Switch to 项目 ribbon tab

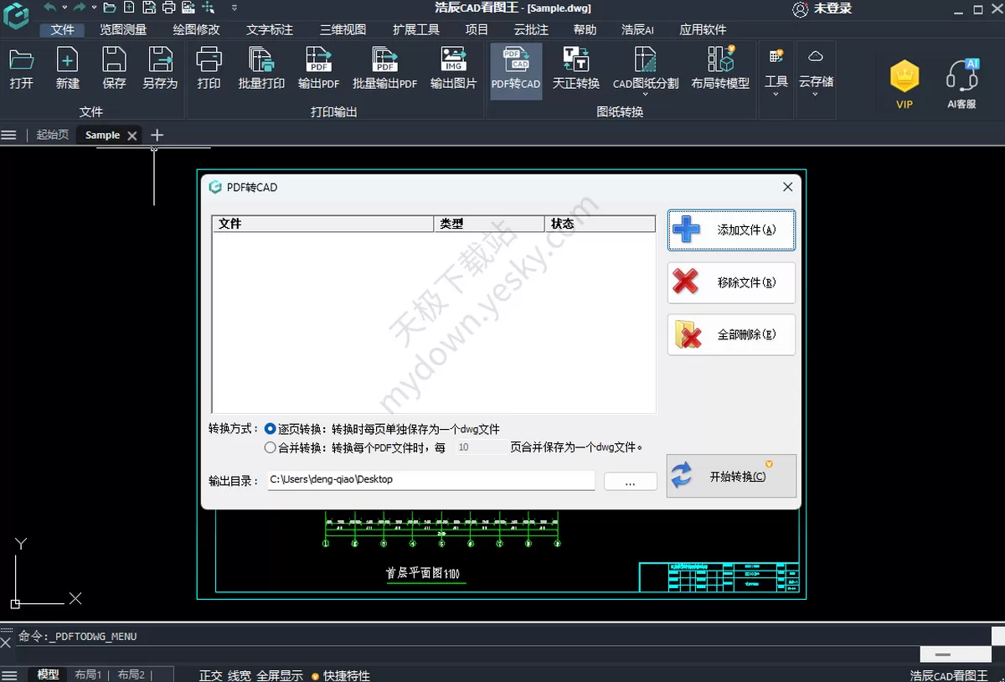[x=477, y=29]
